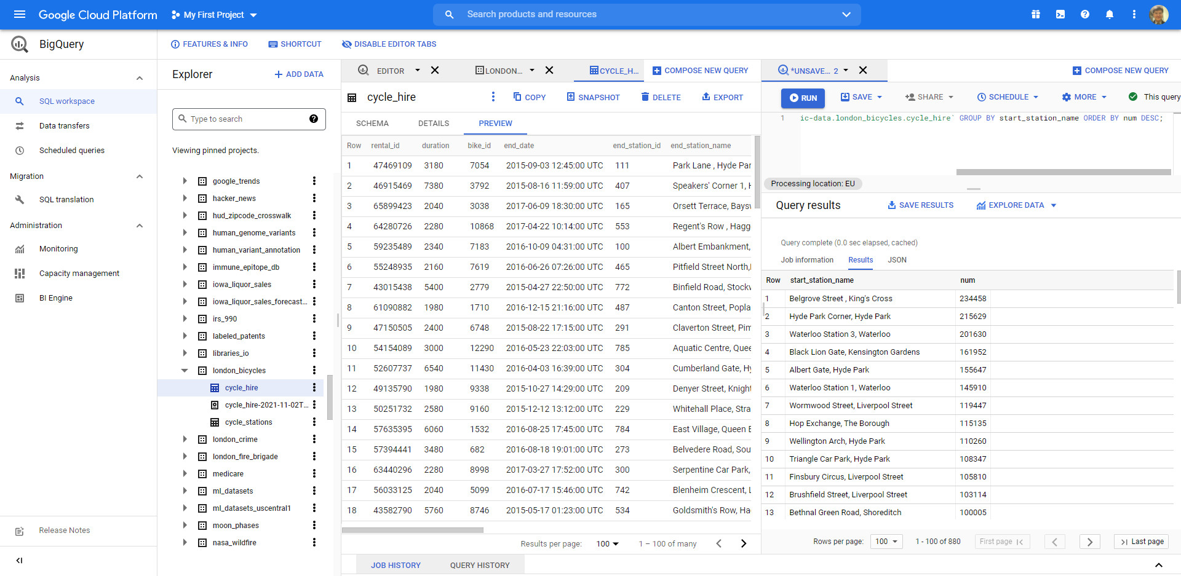Open actions menu for hacker_news dataset
Screen dimensions: 1181x576
tap(314, 198)
